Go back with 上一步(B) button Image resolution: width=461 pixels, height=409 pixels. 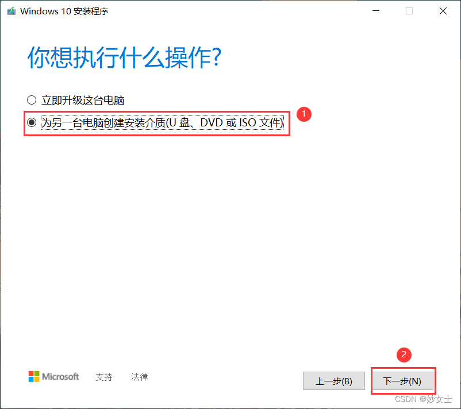coord(334,381)
